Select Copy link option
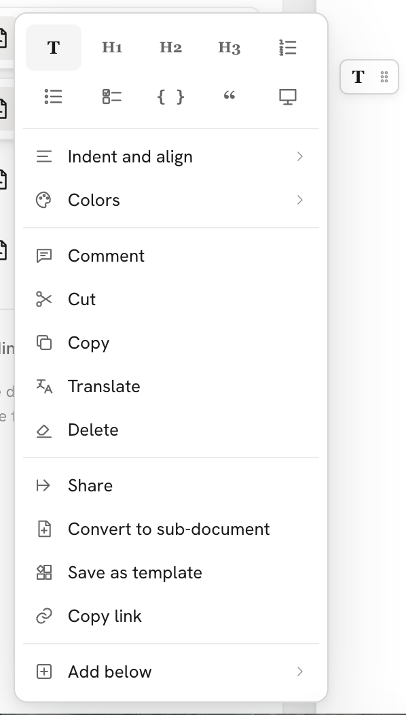Viewport: 406px width, 715px height. coord(171,616)
